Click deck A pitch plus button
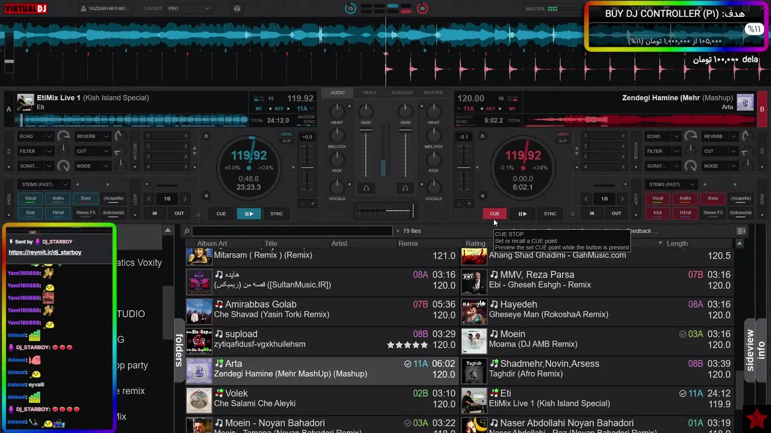Viewport: 771px width, 433px height. 312,204
